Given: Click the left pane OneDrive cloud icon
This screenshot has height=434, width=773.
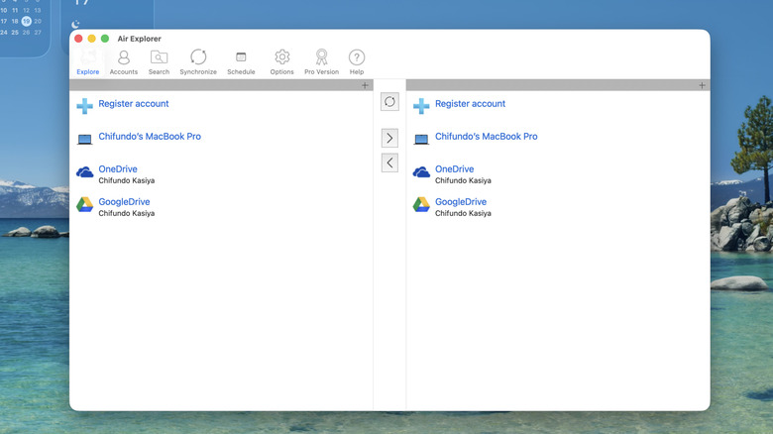Looking at the screenshot, I should pyautogui.click(x=85, y=172).
